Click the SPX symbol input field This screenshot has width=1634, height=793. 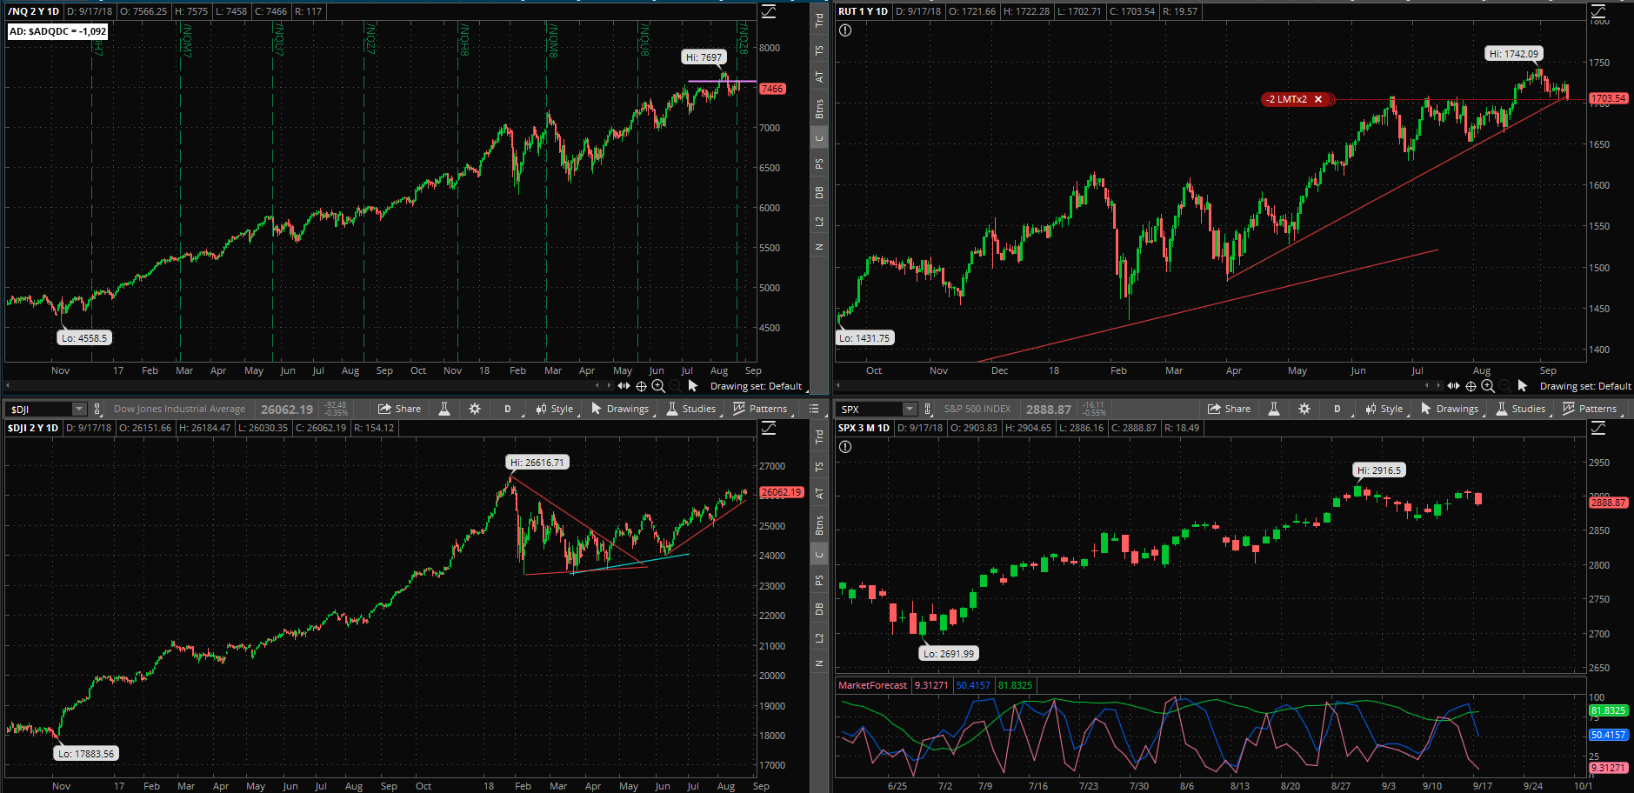point(870,409)
